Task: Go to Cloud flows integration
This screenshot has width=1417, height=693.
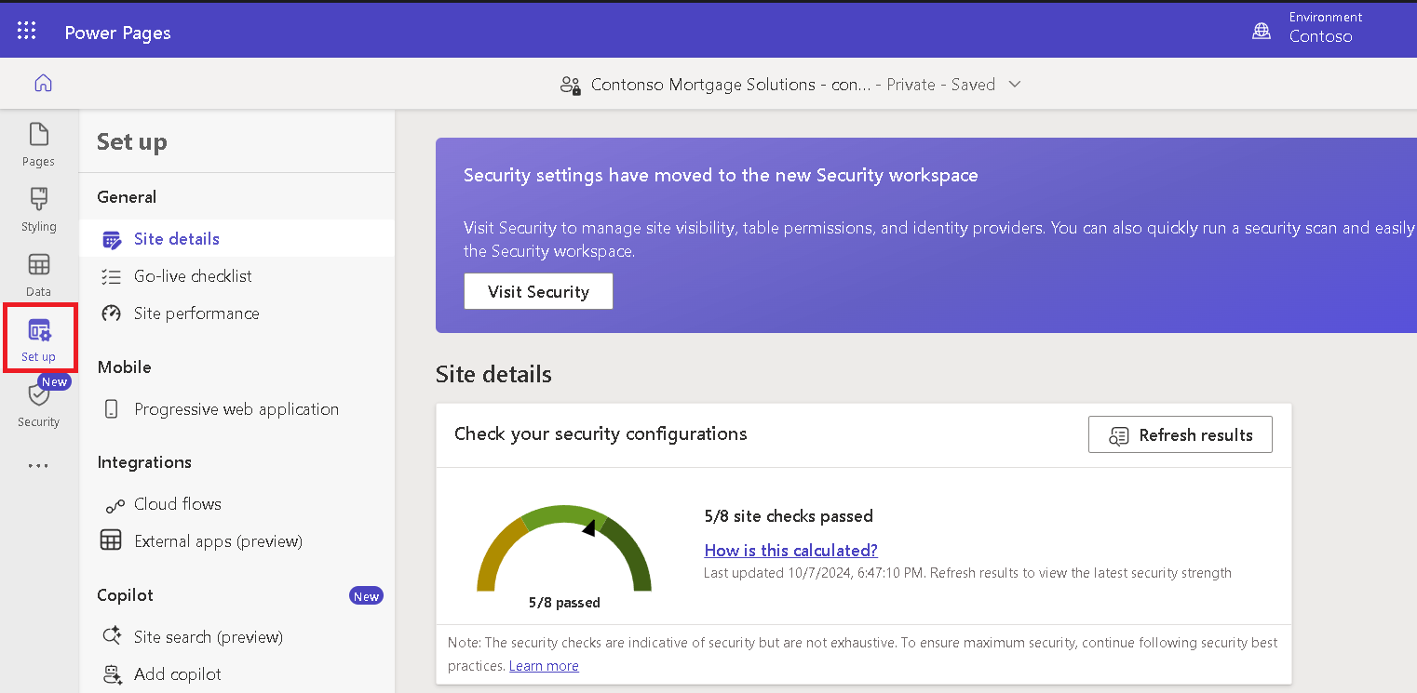Action: pos(177,504)
